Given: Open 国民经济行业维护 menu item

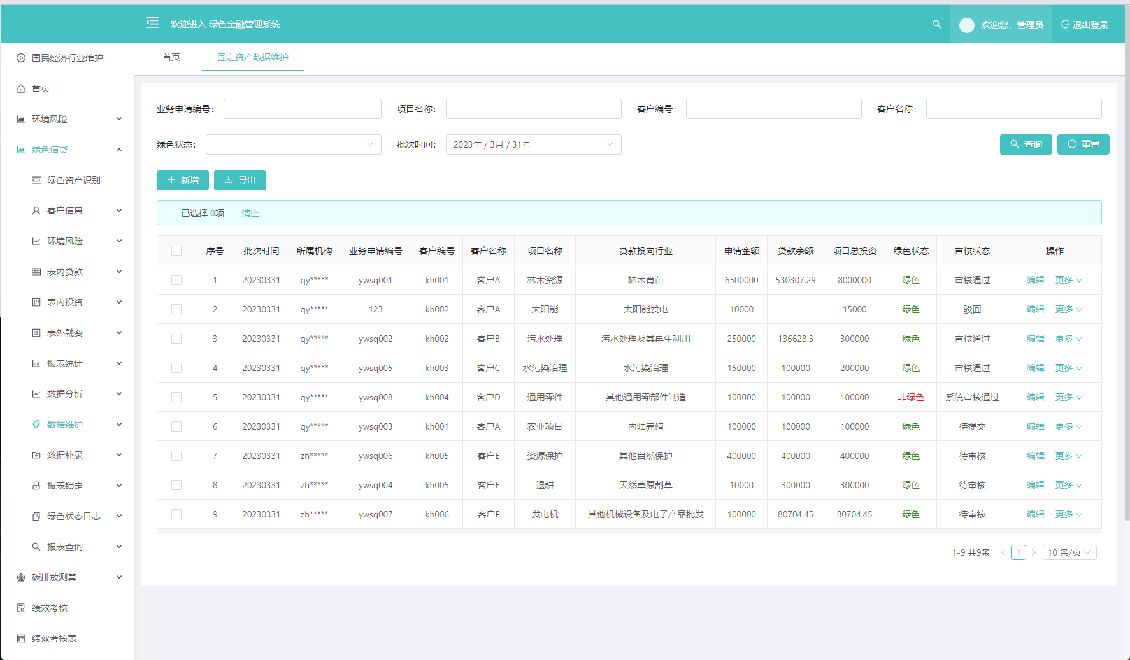Looking at the screenshot, I should tap(67, 58).
